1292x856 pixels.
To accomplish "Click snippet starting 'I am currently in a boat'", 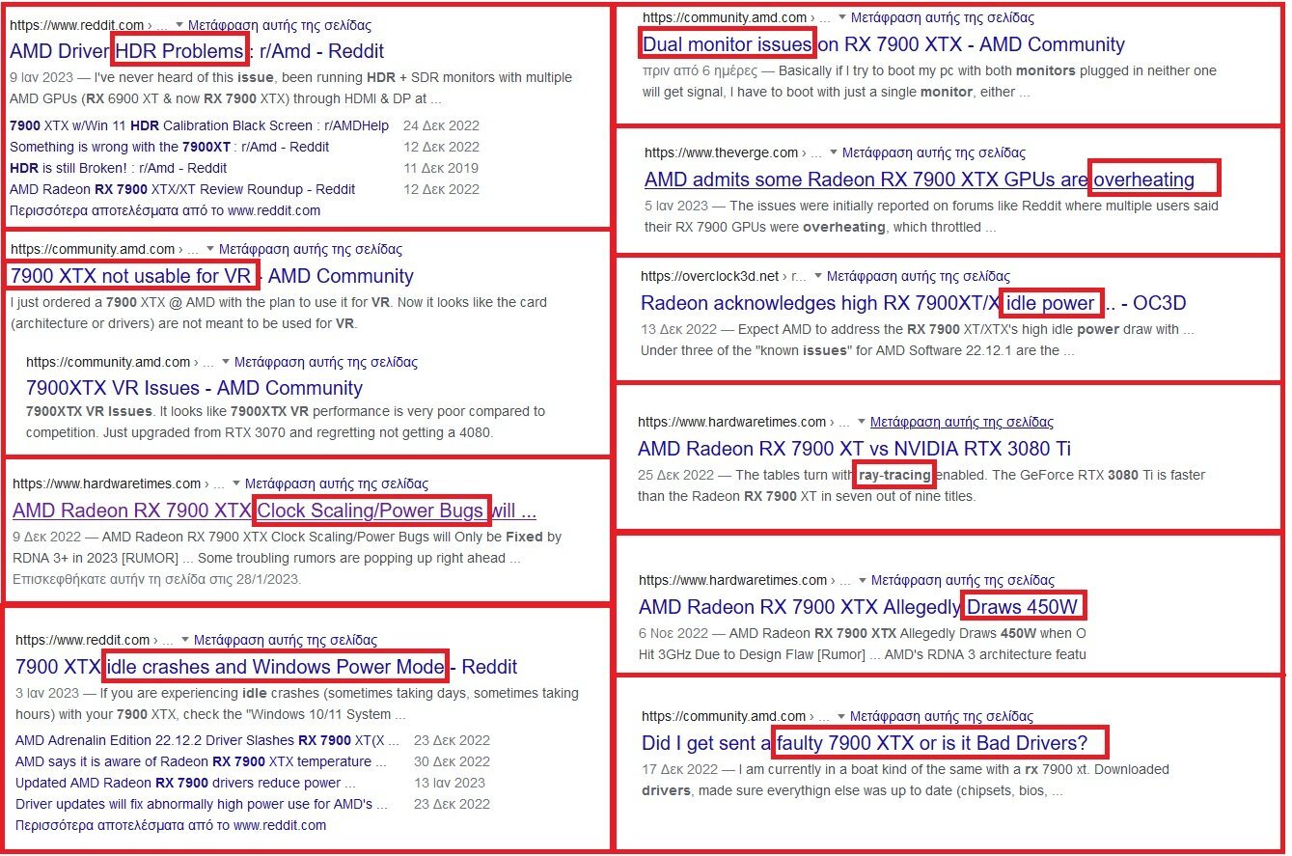I will point(906,780).
